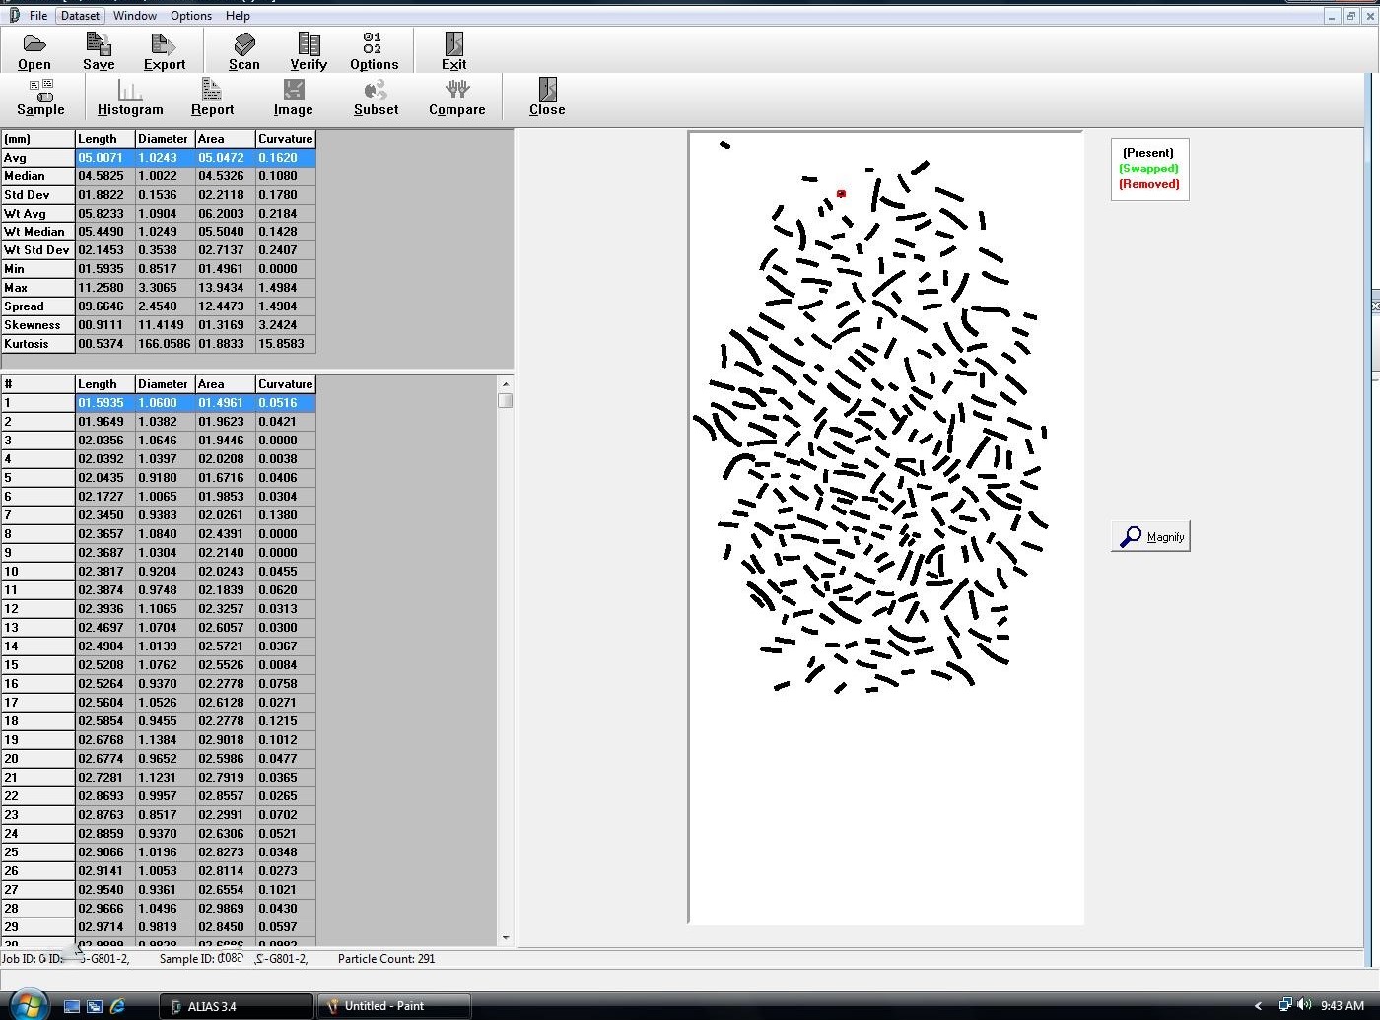The image size is (1380, 1020).
Task: Sort by the Curvature column header in particle list
Action: coord(285,384)
